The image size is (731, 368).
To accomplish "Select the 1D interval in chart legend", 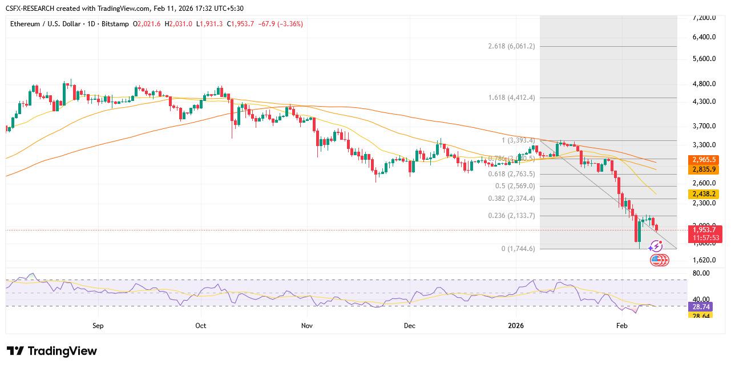I will click(91, 24).
